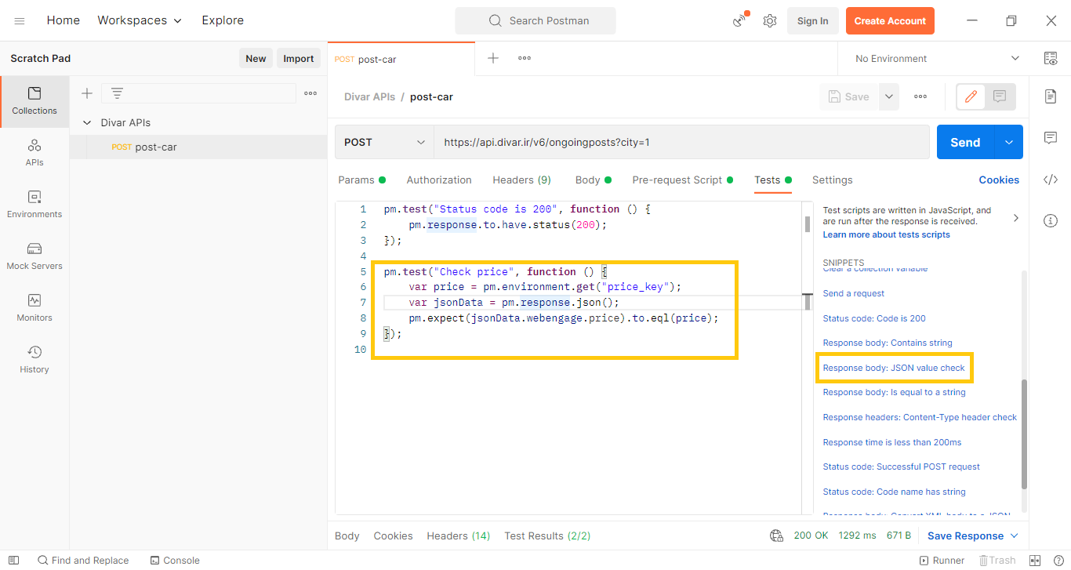The height and width of the screenshot is (570, 1071).
Task: Switch to the Pre-request Script tab
Action: (682, 180)
